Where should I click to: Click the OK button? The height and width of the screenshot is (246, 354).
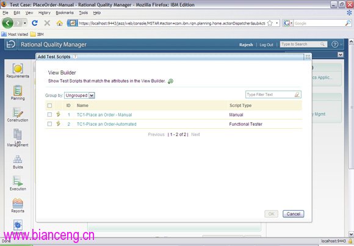tap(272, 214)
